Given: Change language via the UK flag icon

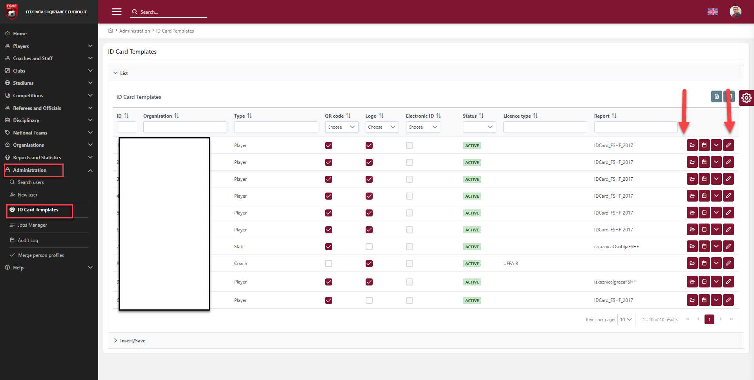Looking at the screenshot, I should tap(712, 12).
